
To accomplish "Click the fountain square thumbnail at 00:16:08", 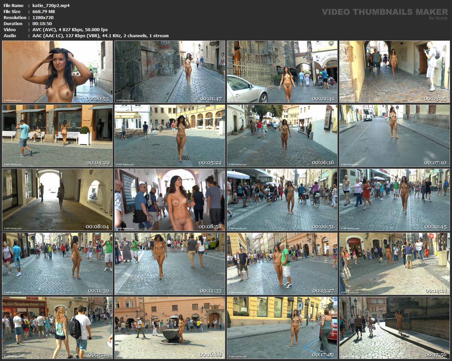I will [x=170, y=328].
